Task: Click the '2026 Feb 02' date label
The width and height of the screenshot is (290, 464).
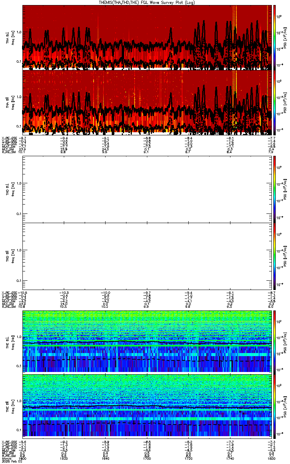Action: (x=12, y=462)
